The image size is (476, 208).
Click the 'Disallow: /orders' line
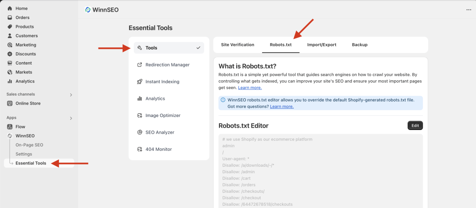click(239, 185)
